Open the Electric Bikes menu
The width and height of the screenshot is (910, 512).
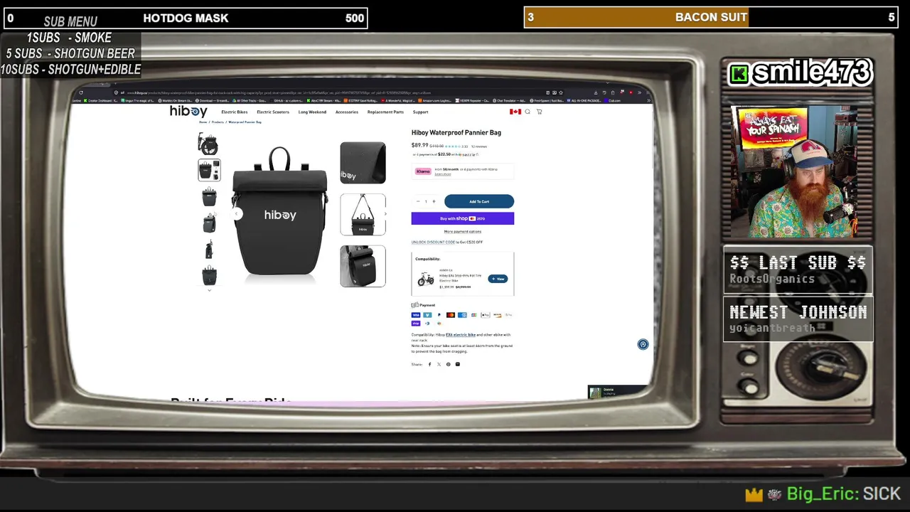pyautogui.click(x=235, y=112)
